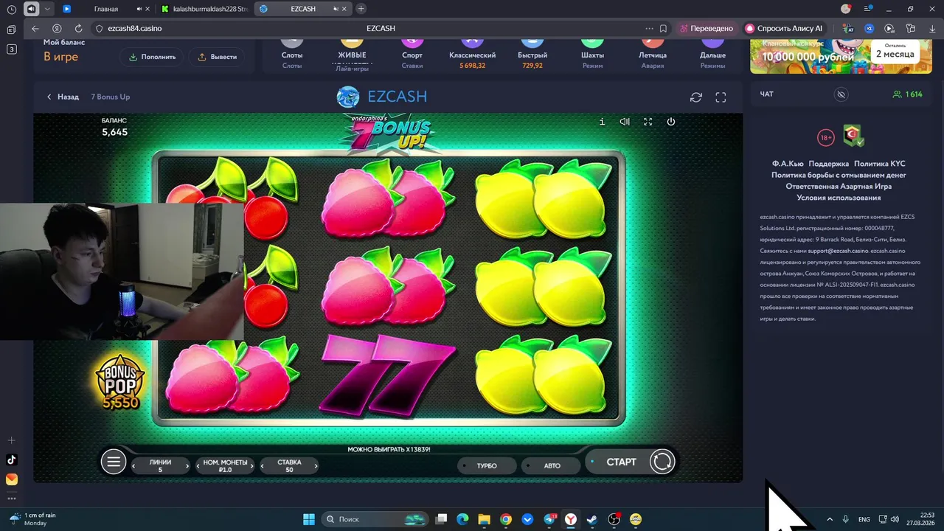Image resolution: width=944 pixels, height=531 pixels.
Task: Open the Переведено translation button
Action: tap(707, 28)
